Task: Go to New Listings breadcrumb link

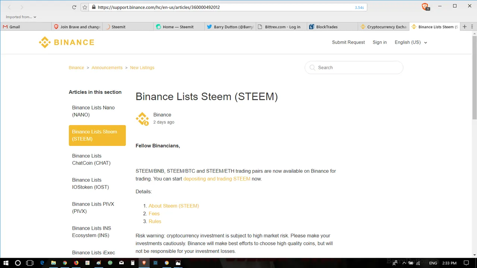Action: tap(142, 68)
